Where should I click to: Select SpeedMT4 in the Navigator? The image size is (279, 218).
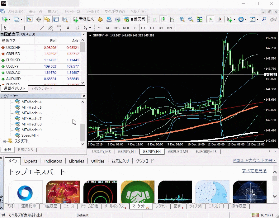[x=30, y=135]
